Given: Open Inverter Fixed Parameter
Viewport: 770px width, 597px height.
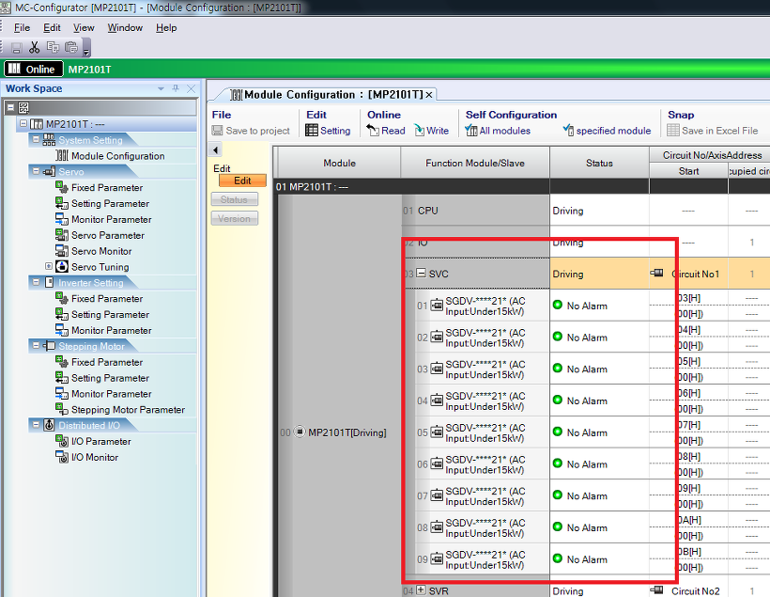Looking at the screenshot, I should 107,299.
